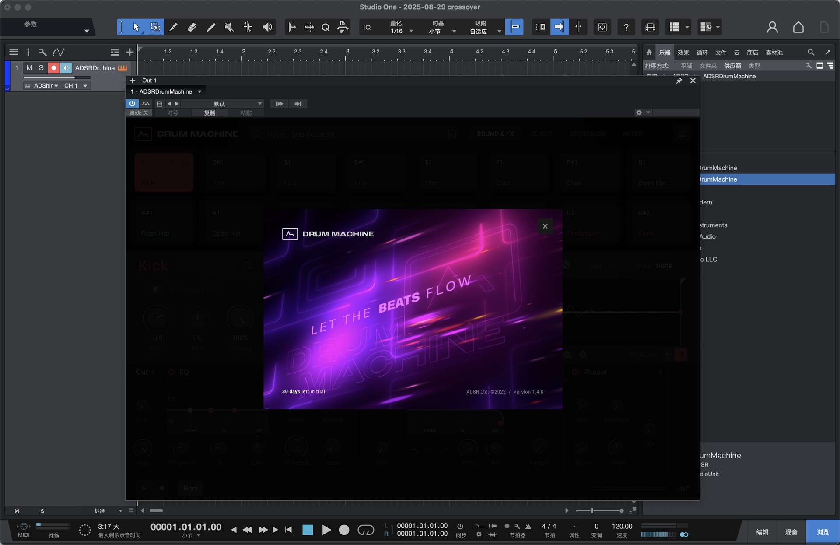Image resolution: width=840 pixels, height=545 pixels.
Task: Toggle record arm on track 1
Action: pos(53,68)
